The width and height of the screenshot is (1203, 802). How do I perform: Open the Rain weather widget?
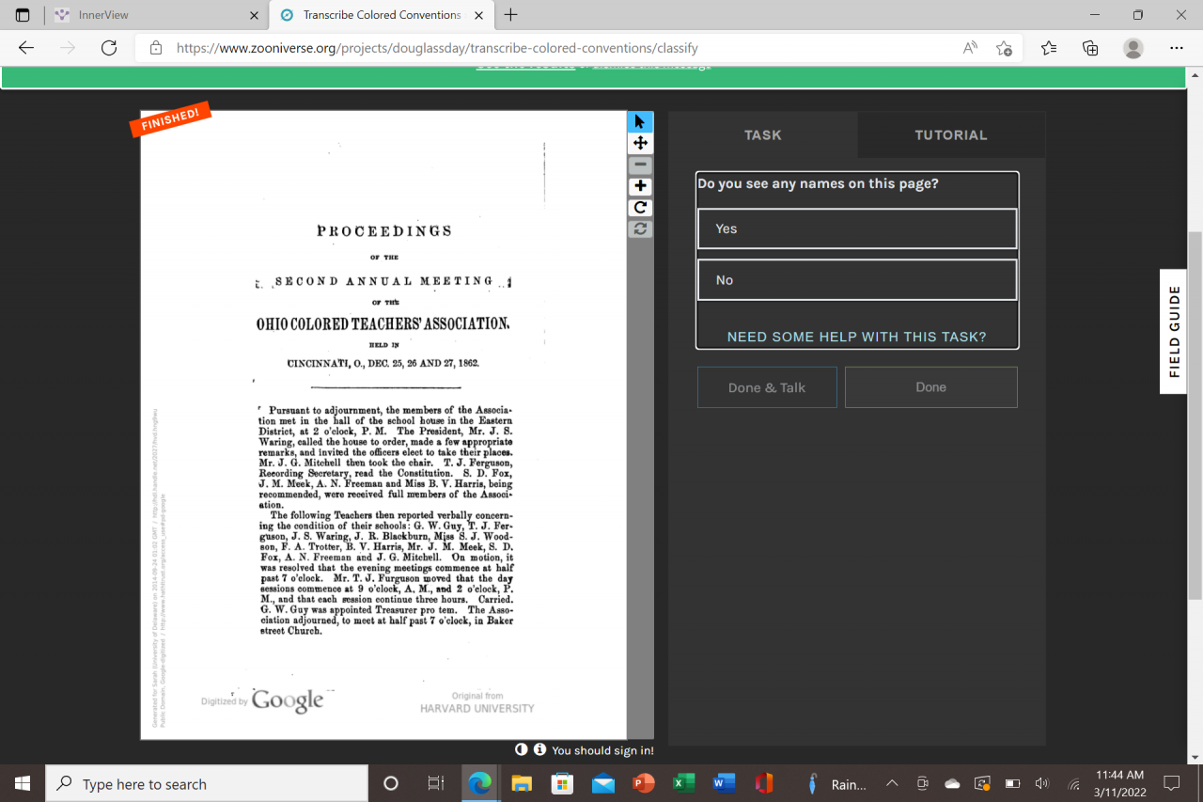click(836, 783)
